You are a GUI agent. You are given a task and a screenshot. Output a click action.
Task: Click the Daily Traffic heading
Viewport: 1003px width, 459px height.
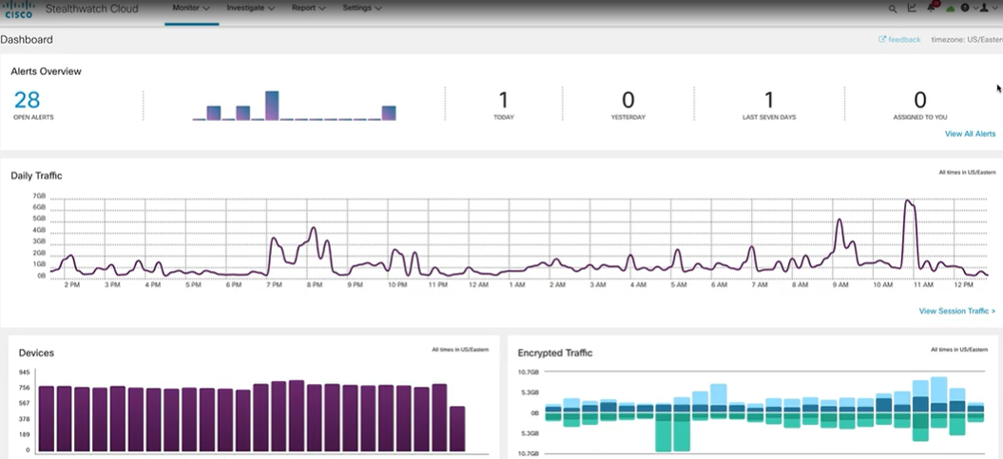pyautogui.click(x=36, y=176)
